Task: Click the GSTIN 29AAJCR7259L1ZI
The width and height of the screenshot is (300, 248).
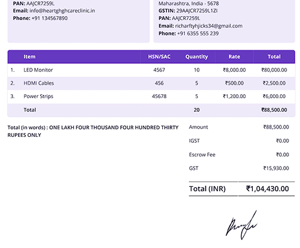Action: click(197, 11)
